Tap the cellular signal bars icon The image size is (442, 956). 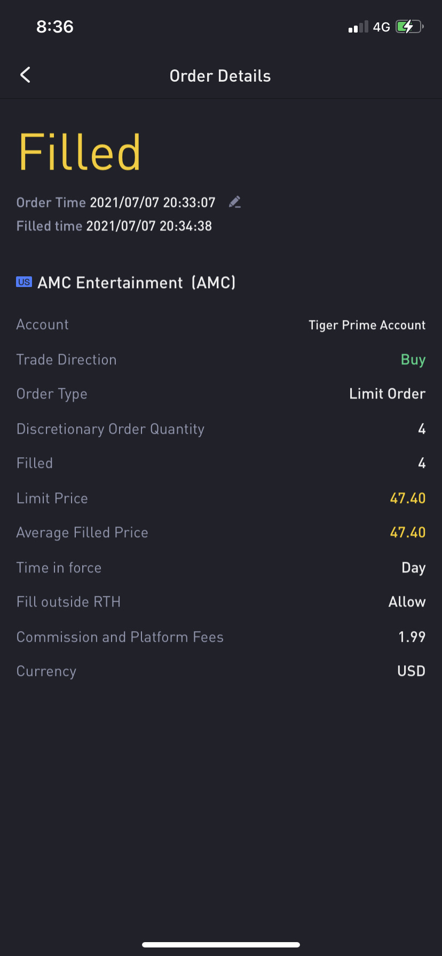coord(358,27)
